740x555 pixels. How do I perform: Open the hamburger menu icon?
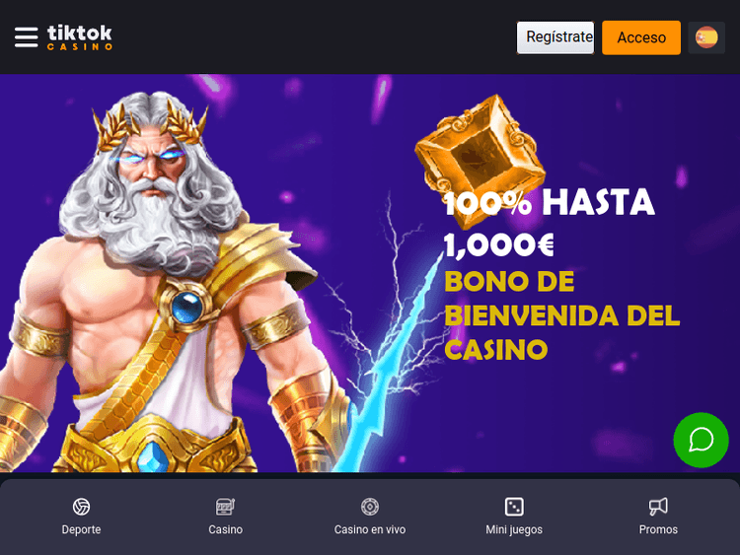(x=26, y=37)
